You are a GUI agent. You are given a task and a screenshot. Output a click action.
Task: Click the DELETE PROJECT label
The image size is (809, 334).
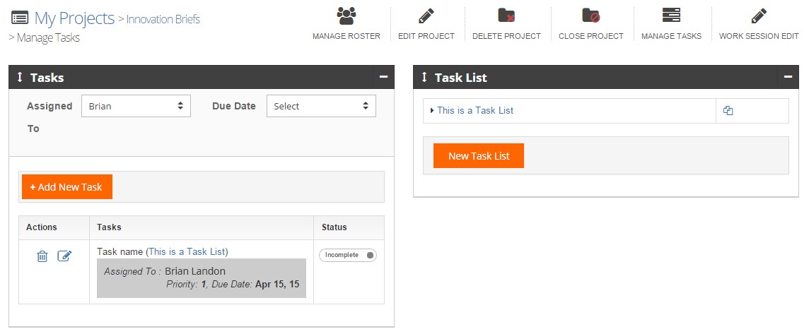pyautogui.click(x=506, y=36)
